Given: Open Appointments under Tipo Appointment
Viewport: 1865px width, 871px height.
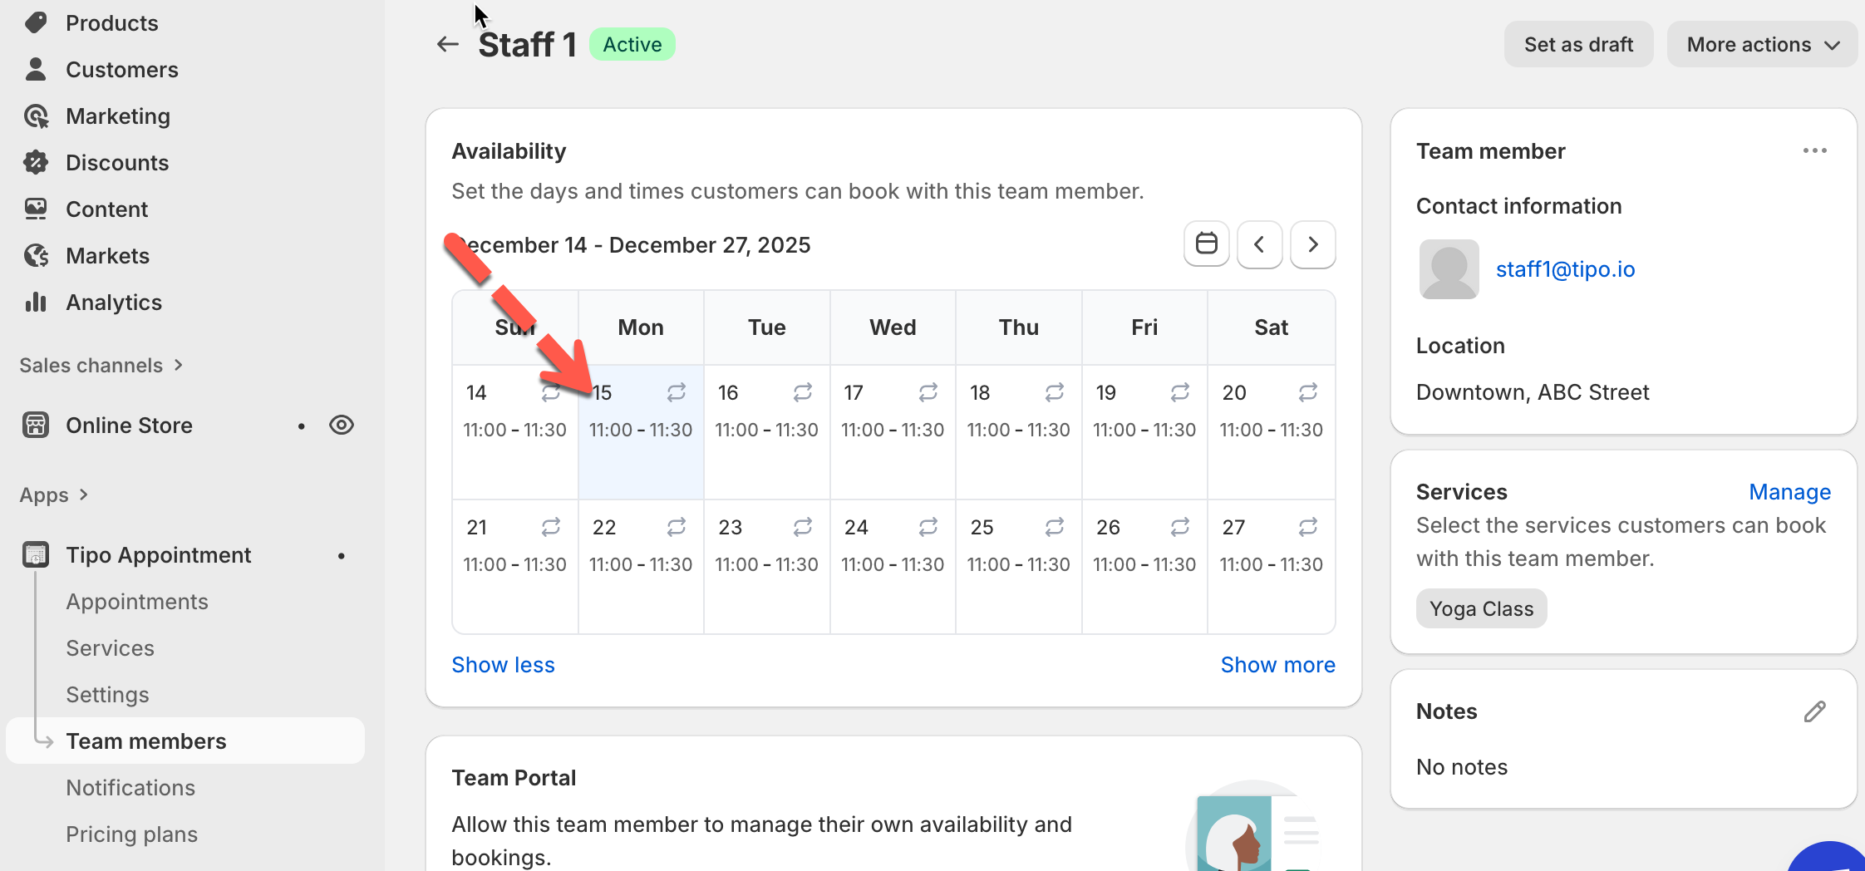Looking at the screenshot, I should [137, 602].
